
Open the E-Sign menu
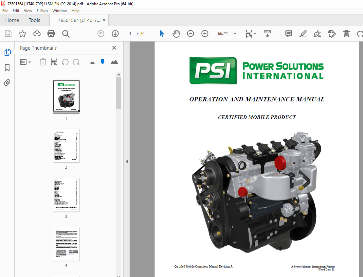tap(42, 10)
